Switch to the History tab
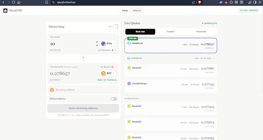 click(137, 11)
